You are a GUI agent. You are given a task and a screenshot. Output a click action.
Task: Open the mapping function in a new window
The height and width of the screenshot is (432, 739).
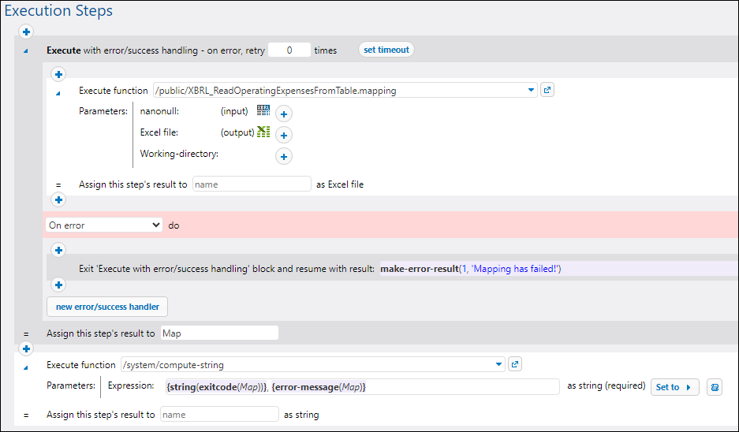[x=548, y=90]
